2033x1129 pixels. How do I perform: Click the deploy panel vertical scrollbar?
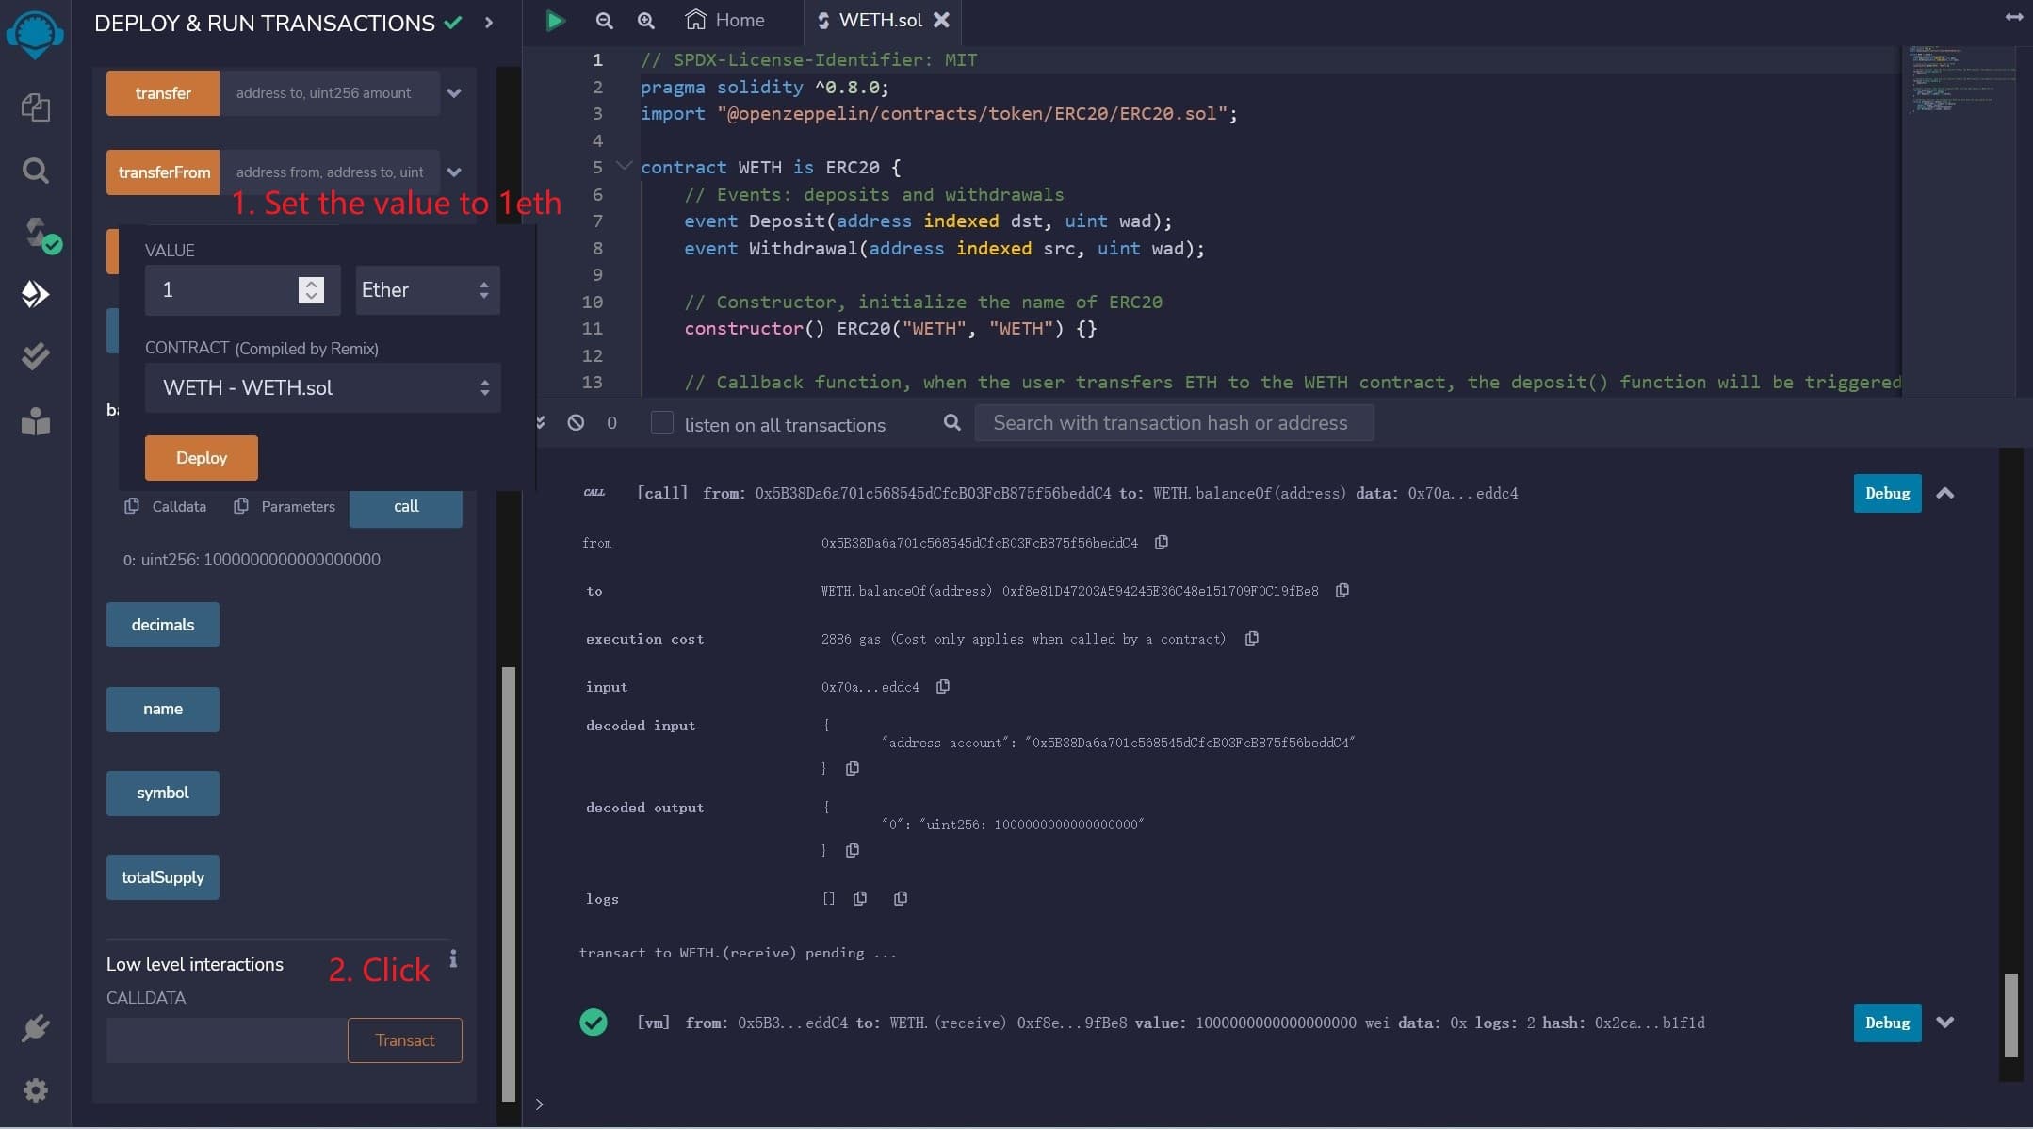pos(509,884)
